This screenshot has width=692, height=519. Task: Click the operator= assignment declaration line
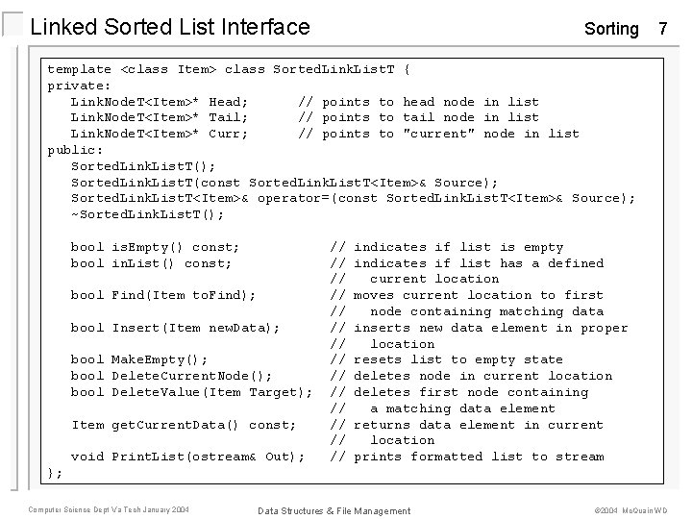tap(353, 199)
